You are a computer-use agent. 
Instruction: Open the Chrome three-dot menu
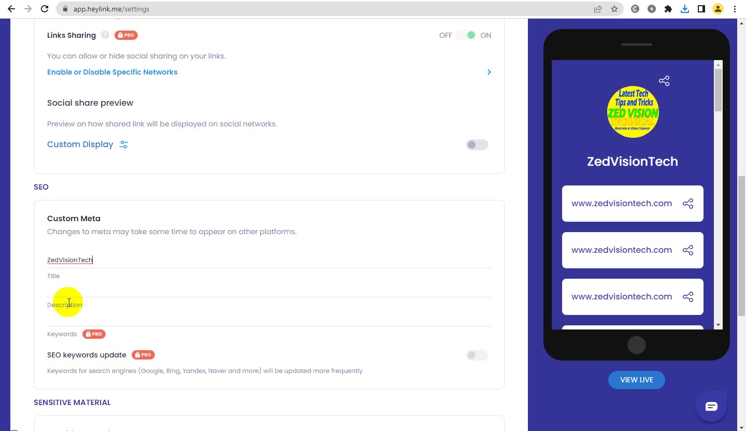735,9
